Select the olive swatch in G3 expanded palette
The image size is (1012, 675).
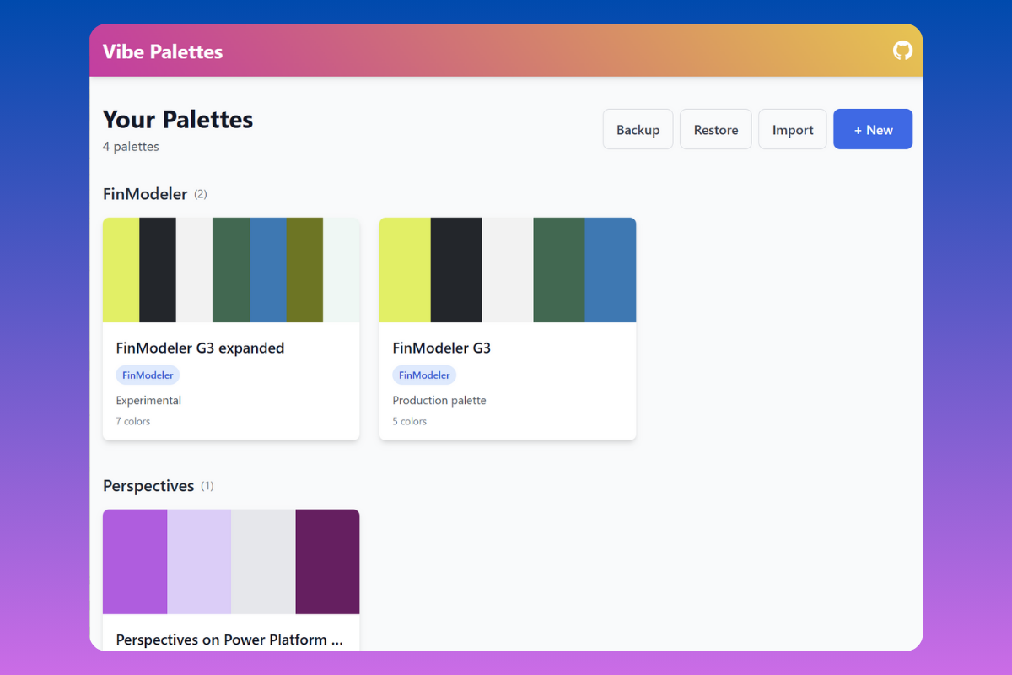(304, 269)
